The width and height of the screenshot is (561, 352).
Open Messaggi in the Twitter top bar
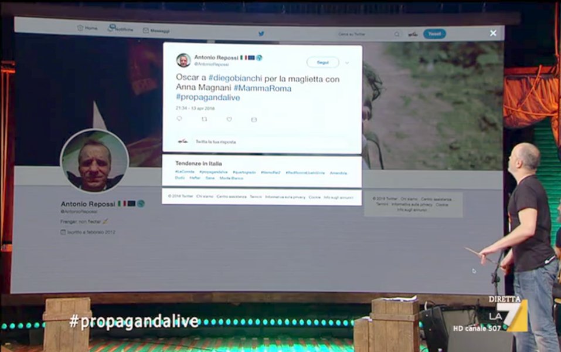pos(157,31)
